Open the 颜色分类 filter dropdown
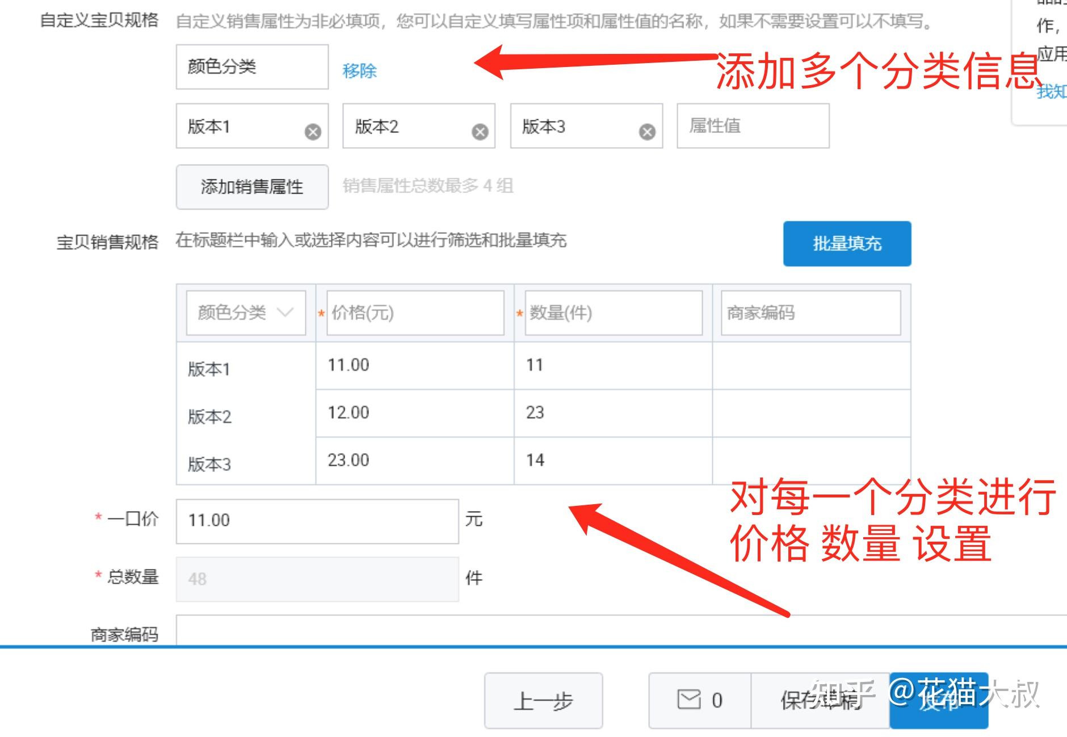 point(246,312)
